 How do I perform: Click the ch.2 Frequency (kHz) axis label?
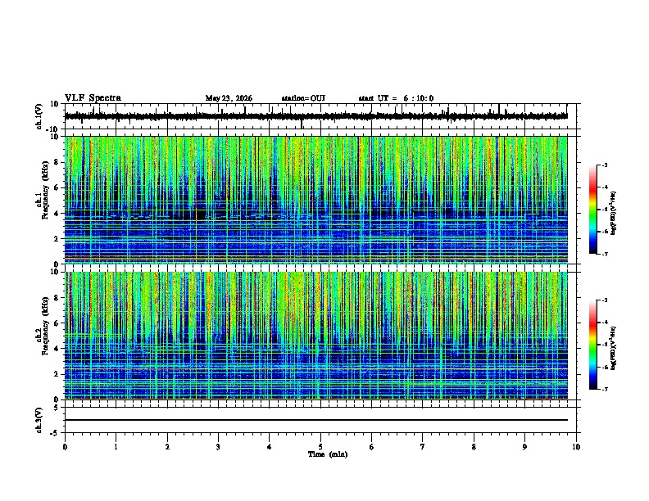[x=43, y=336]
